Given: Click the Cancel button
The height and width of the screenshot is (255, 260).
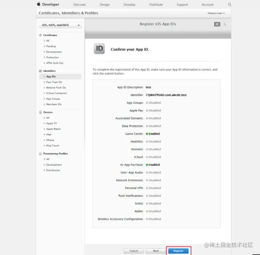Looking at the screenshot, I should tap(134, 251).
